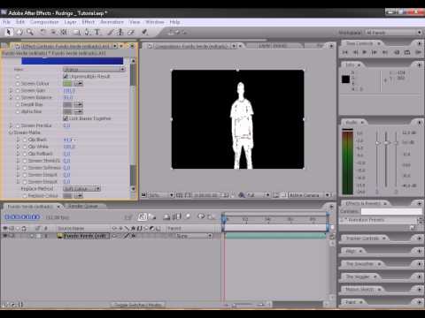Click the Alpha Bias grey swatch
Screen dimensions: 425x318
tap(67, 111)
